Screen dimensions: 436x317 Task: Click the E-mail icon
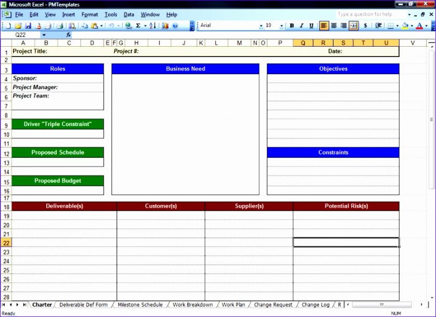coord(48,26)
